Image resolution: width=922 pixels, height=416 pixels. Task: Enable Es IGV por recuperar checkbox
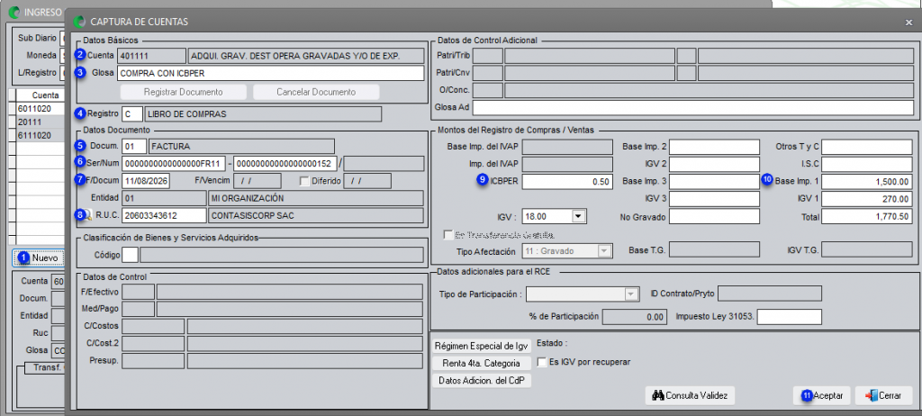[x=542, y=362]
